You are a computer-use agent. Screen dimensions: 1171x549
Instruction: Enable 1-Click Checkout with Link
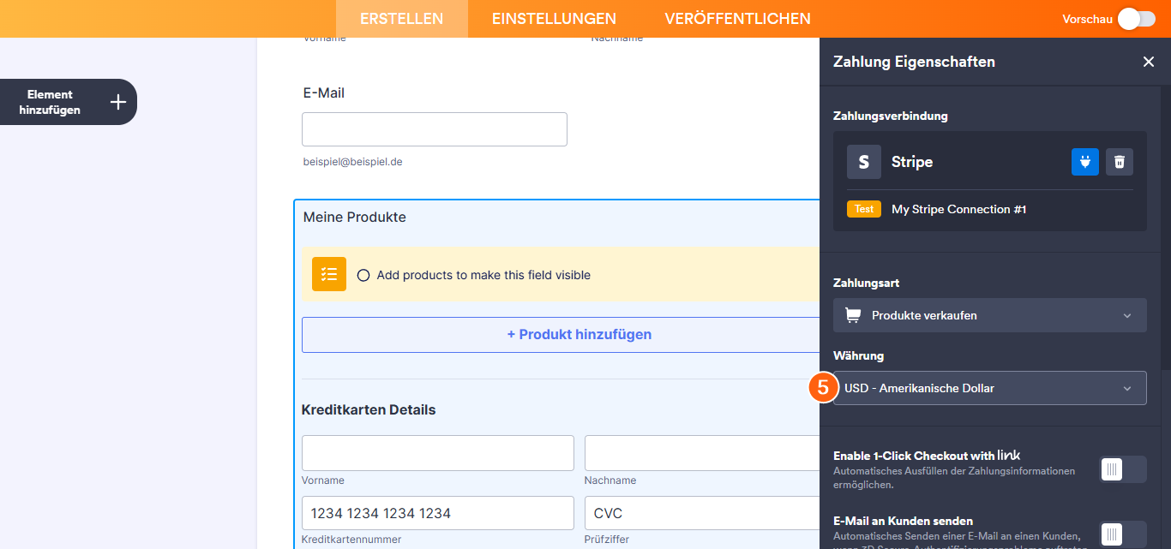point(1122,469)
